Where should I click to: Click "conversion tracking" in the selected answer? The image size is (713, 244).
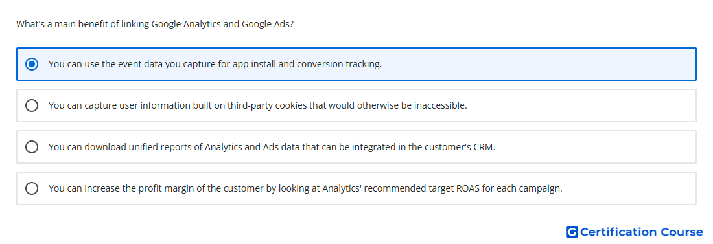[x=339, y=64]
